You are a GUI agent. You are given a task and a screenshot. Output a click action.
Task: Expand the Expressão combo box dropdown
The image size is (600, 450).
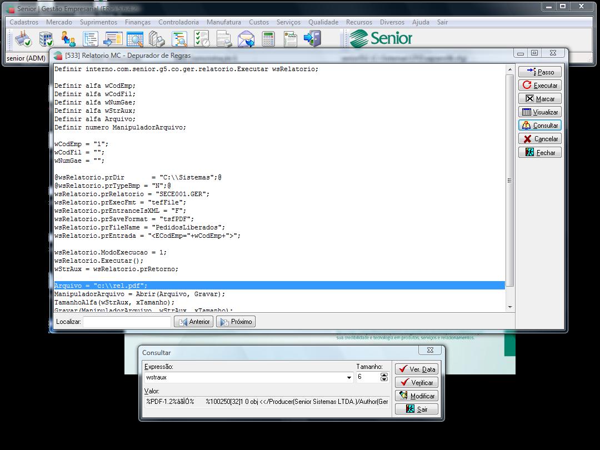(x=349, y=377)
